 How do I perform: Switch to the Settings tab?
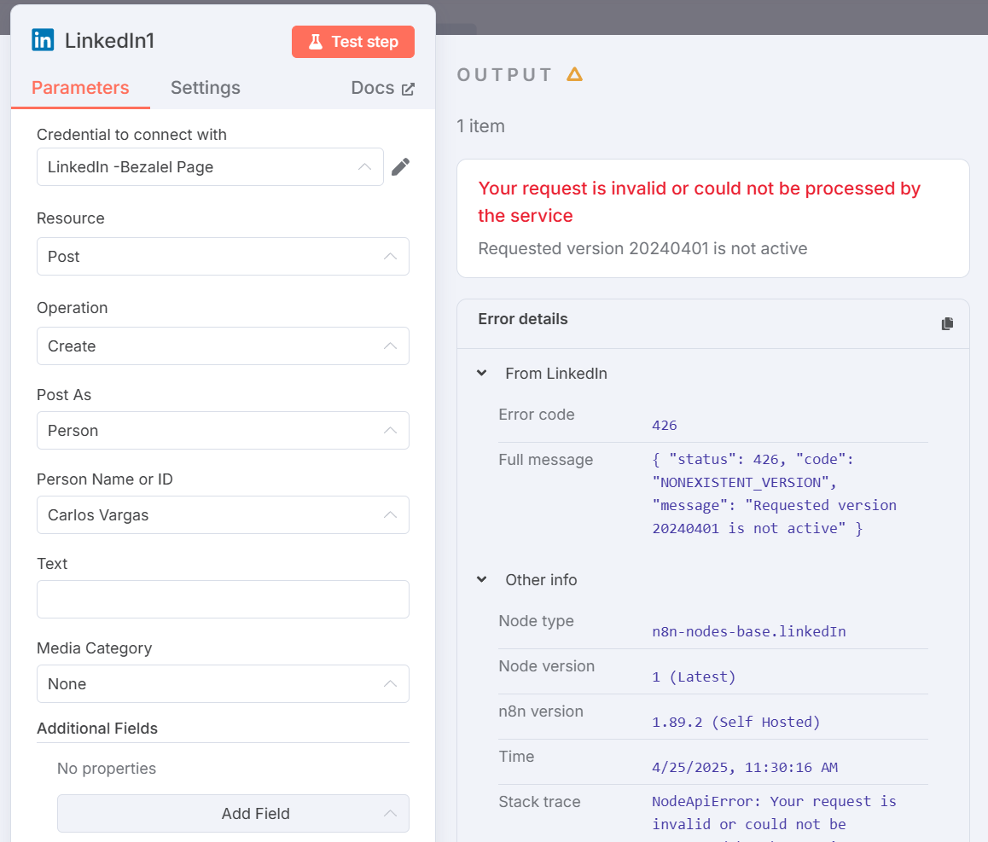click(206, 88)
